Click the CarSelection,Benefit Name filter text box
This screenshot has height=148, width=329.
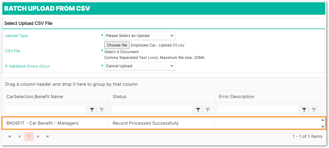pos(46,110)
